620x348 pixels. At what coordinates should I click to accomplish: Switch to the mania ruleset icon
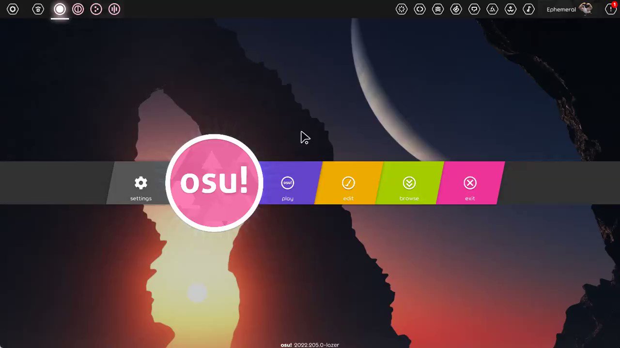(114, 9)
